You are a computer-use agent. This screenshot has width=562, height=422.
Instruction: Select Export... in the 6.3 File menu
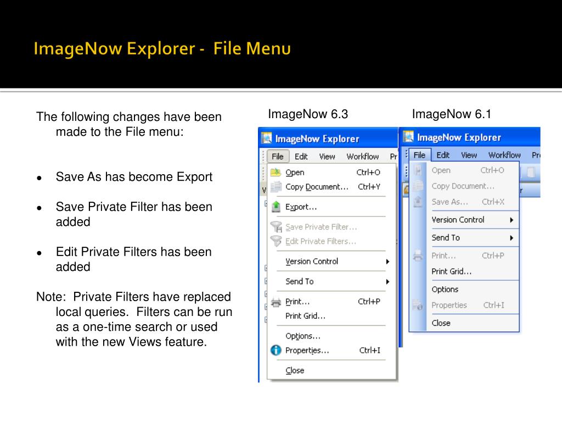pyautogui.click(x=332, y=207)
